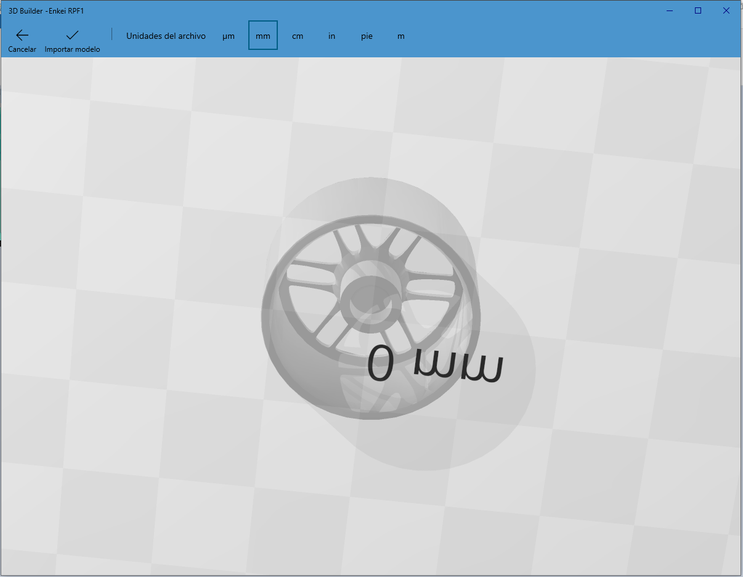Select µm as file units
Screen dimensions: 743x577
tap(229, 36)
